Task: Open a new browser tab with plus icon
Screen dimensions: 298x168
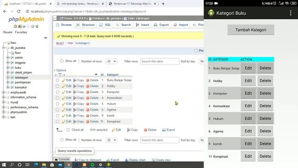Action: pyautogui.click(x=163, y=4)
